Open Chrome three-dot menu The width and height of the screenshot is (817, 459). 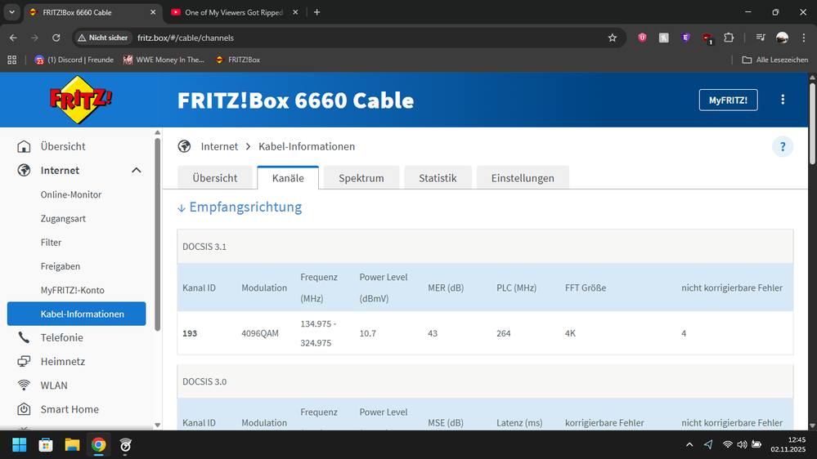[x=803, y=38]
